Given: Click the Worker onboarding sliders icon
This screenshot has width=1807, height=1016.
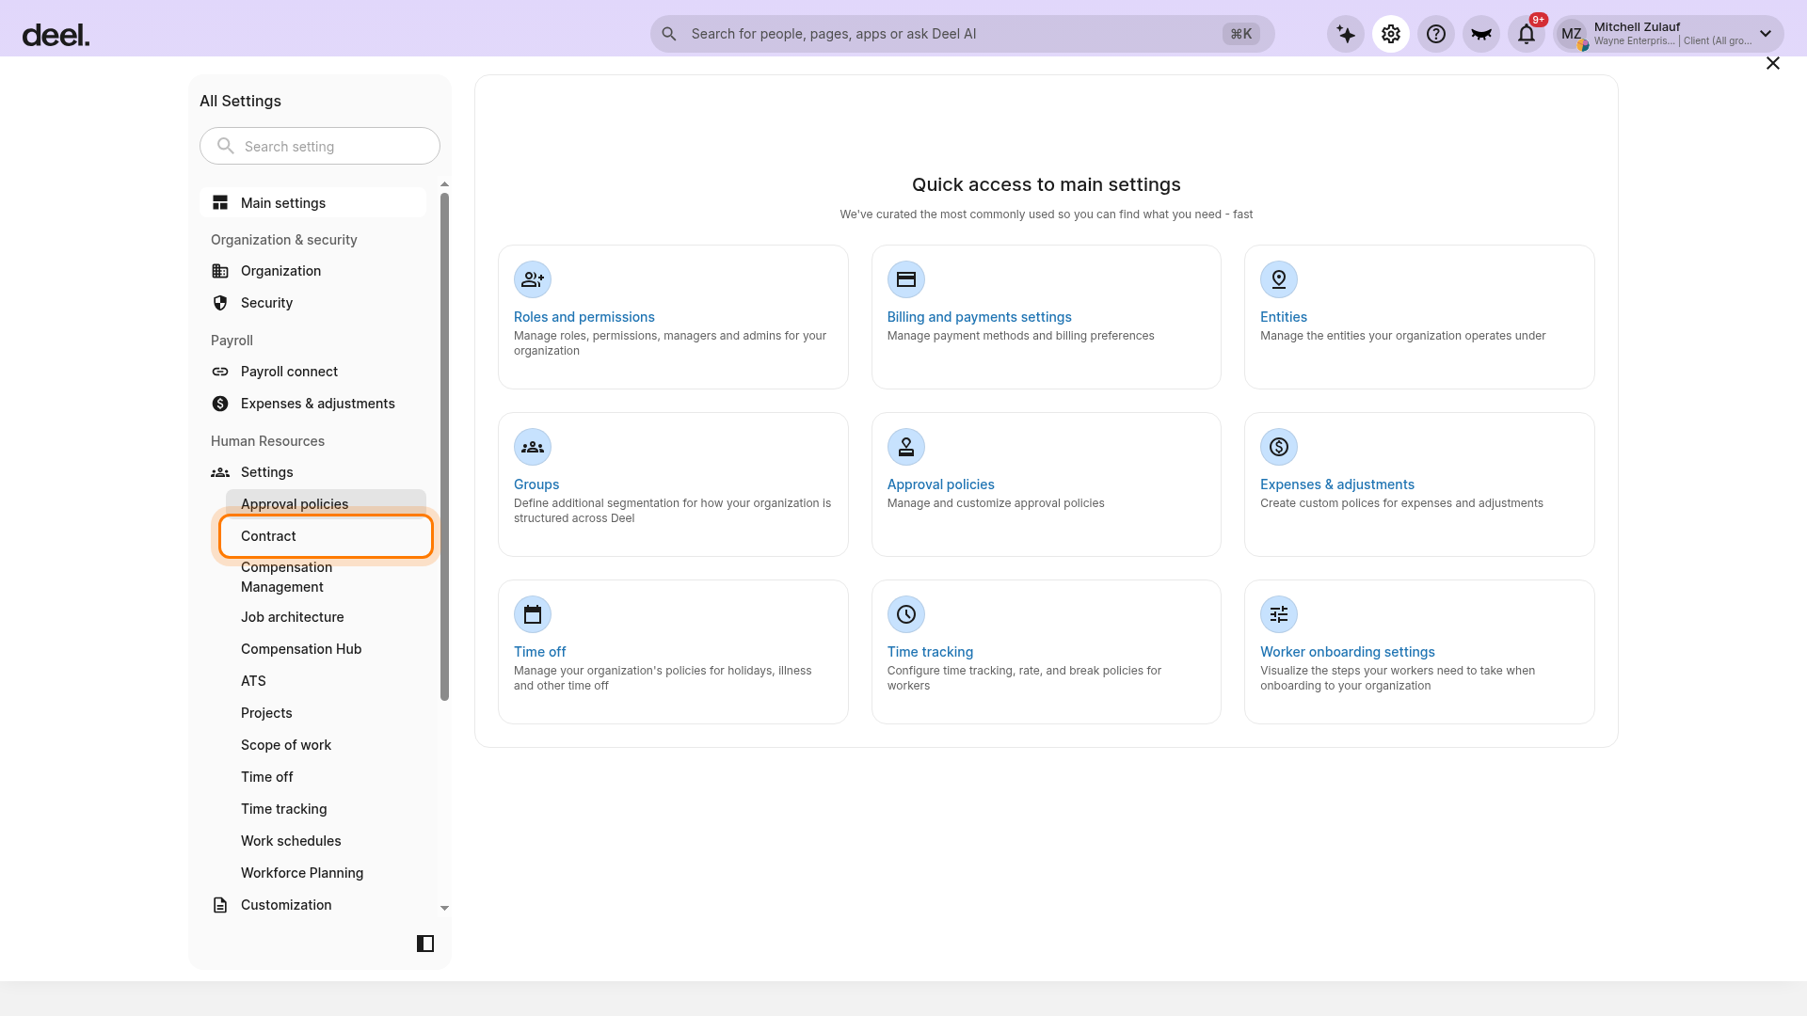Looking at the screenshot, I should [x=1279, y=614].
